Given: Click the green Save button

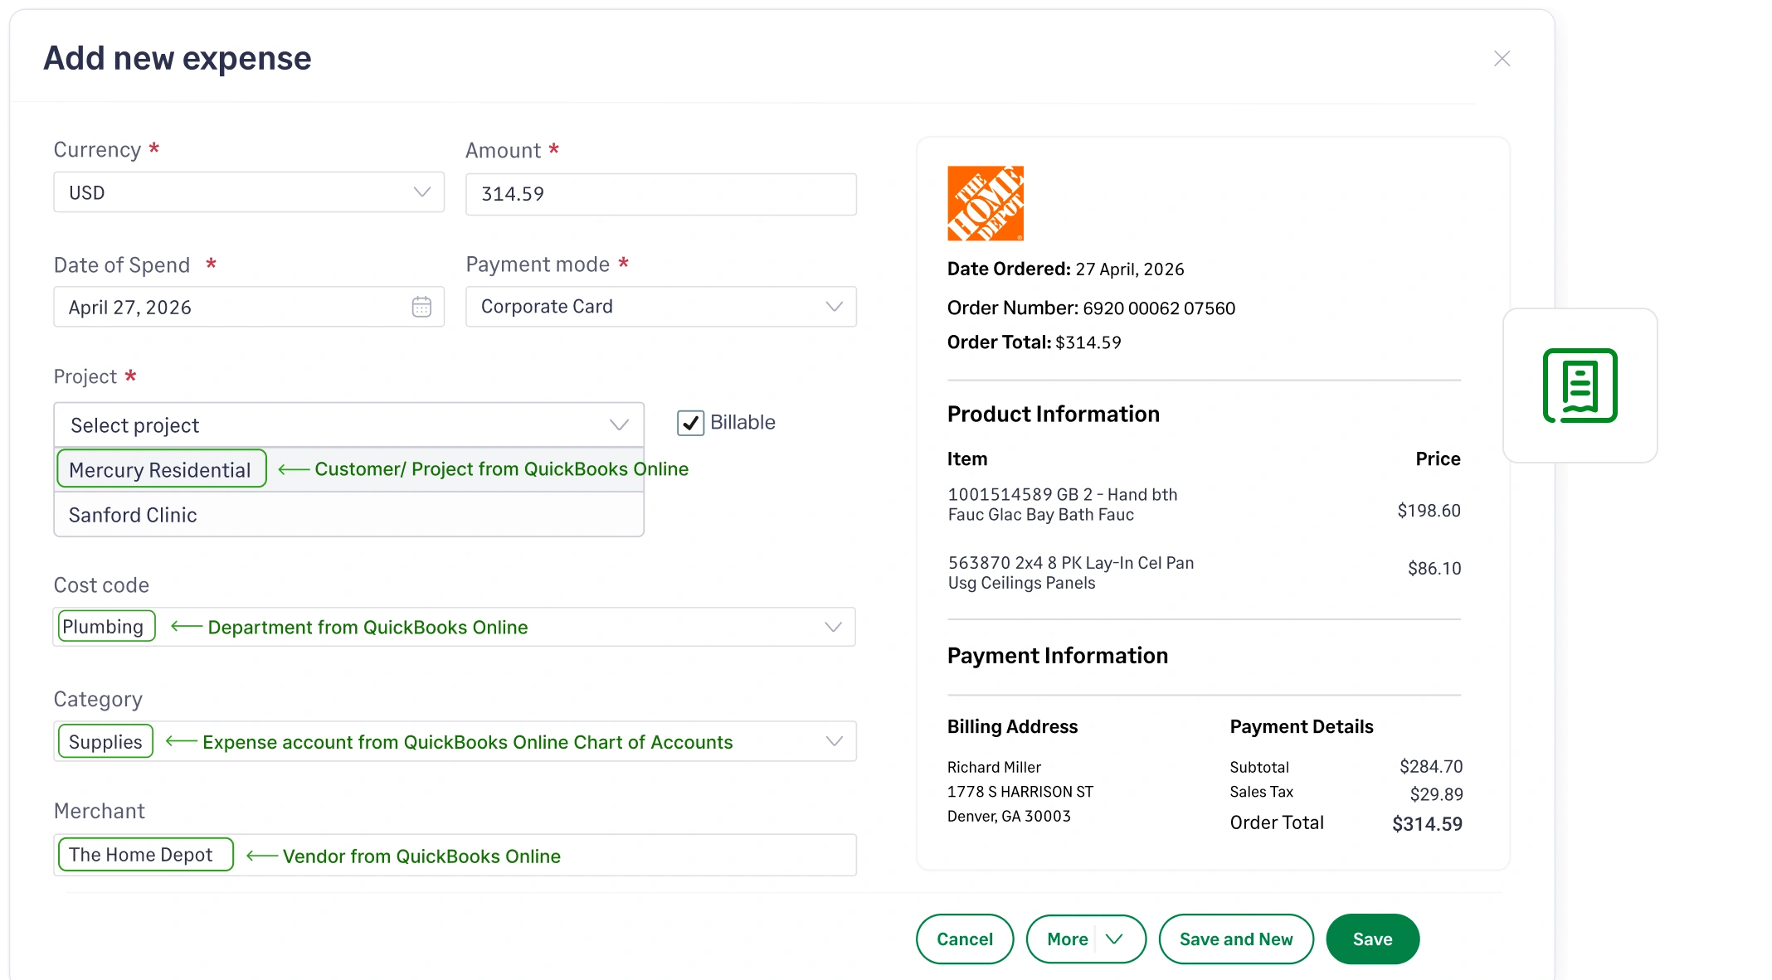Looking at the screenshot, I should [x=1373, y=939].
